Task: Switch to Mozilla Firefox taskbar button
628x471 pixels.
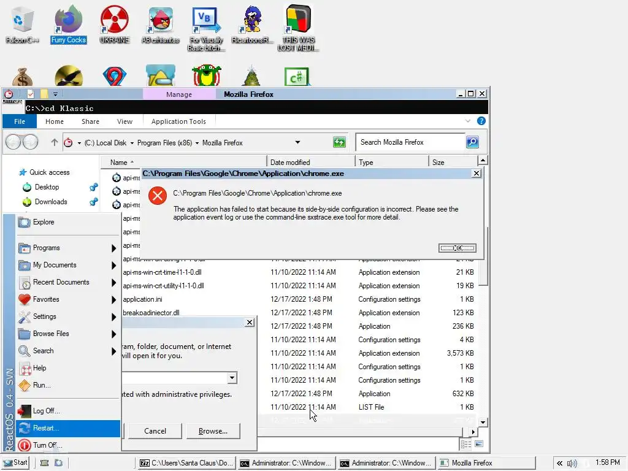Action: pyautogui.click(x=486, y=463)
